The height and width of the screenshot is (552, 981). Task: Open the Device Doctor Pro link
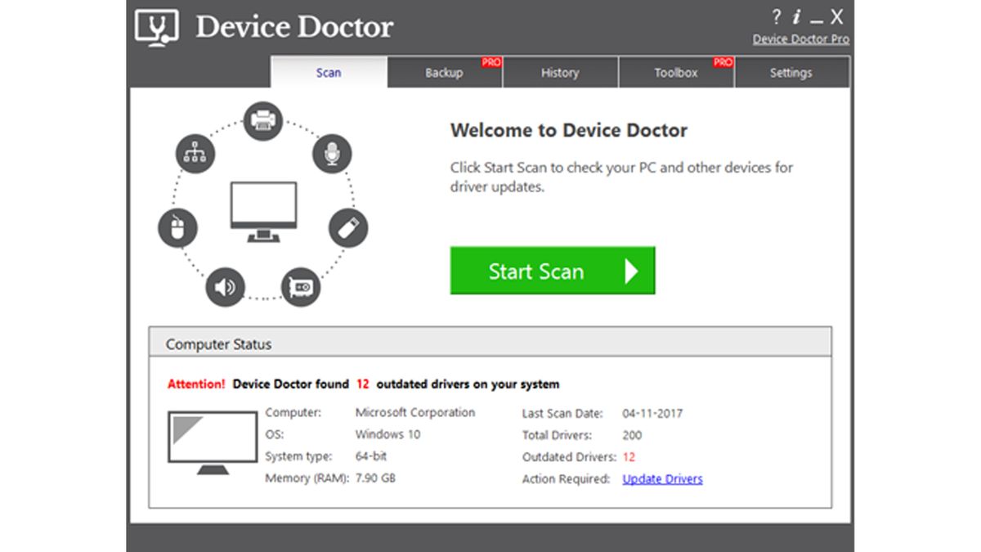coord(800,38)
